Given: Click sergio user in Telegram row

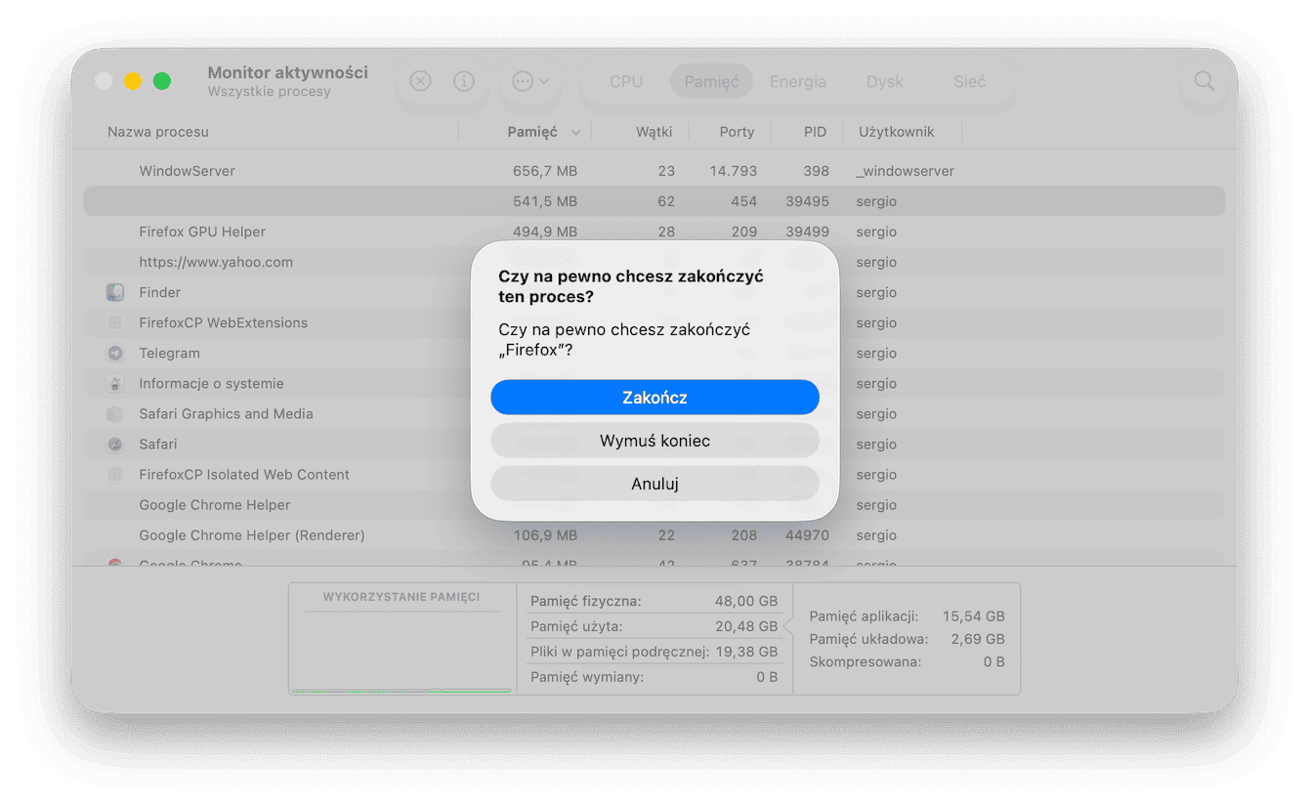Looking at the screenshot, I should (x=876, y=353).
